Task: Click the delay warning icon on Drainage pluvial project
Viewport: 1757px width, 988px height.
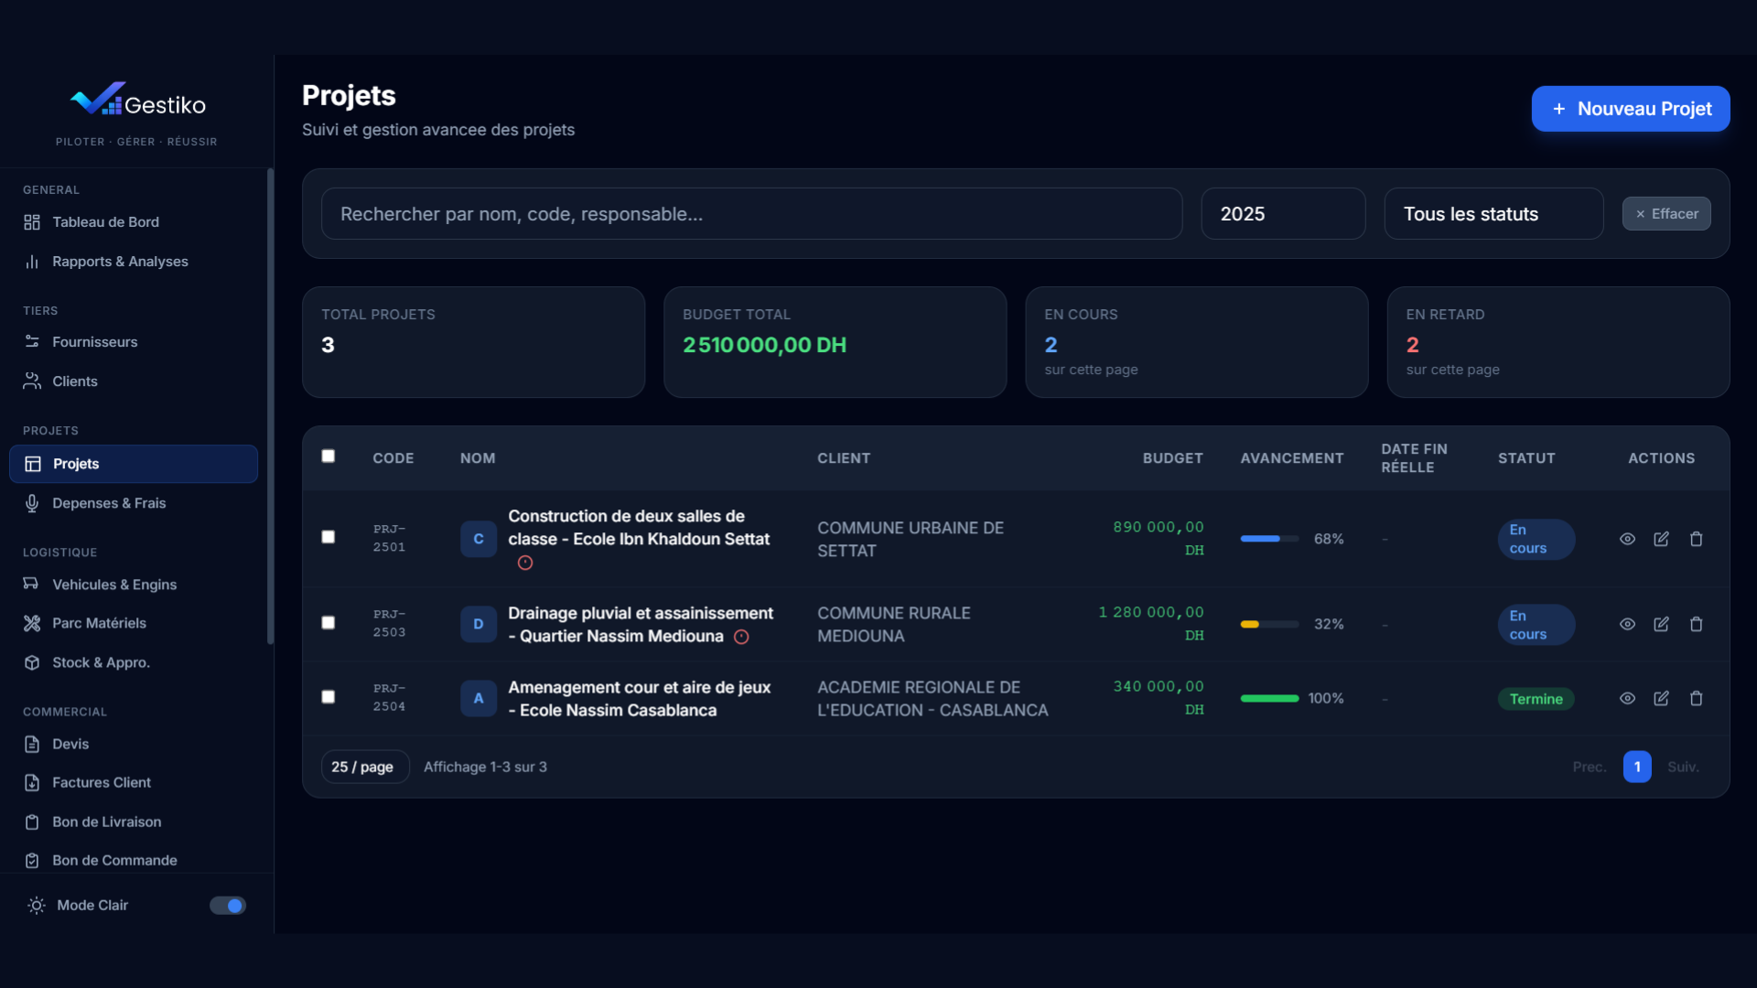Action: (741, 637)
